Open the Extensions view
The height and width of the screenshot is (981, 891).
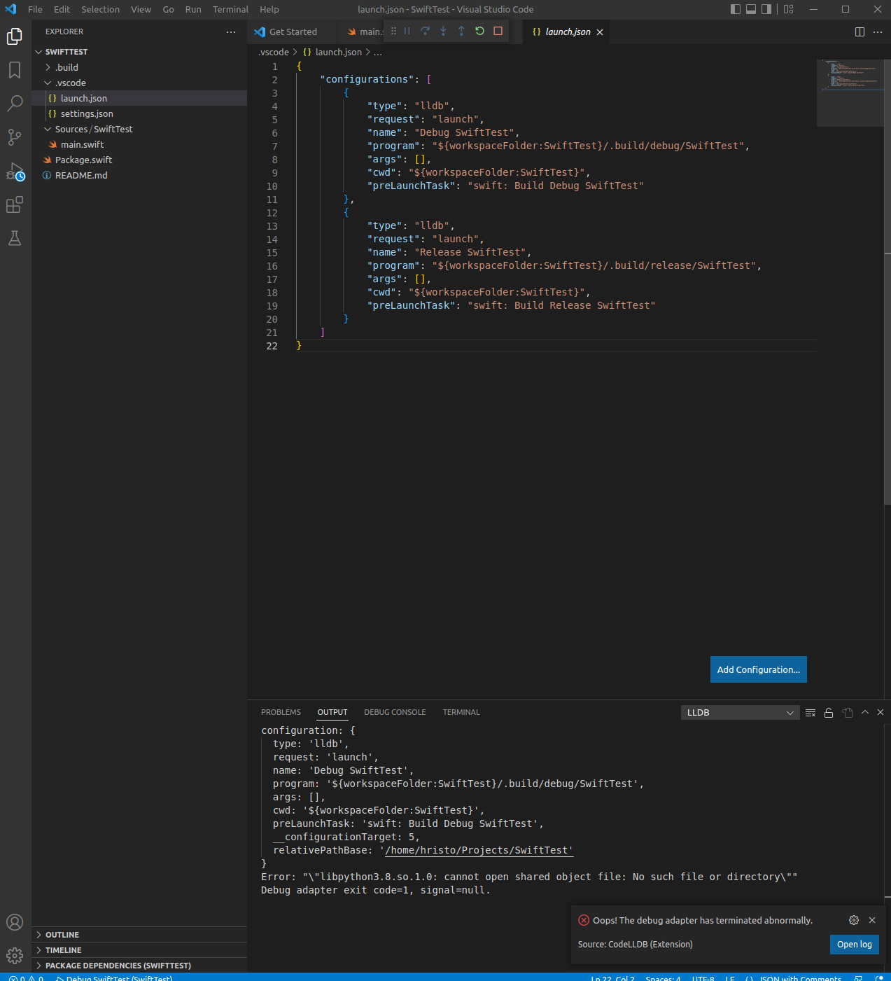[15, 204]
